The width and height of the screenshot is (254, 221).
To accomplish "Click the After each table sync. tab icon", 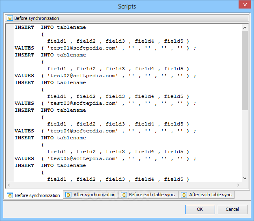I will coord(184,195).
